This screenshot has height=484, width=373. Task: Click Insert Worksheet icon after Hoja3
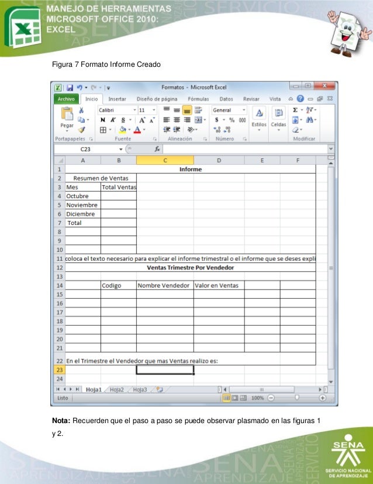tap(159, 390)
